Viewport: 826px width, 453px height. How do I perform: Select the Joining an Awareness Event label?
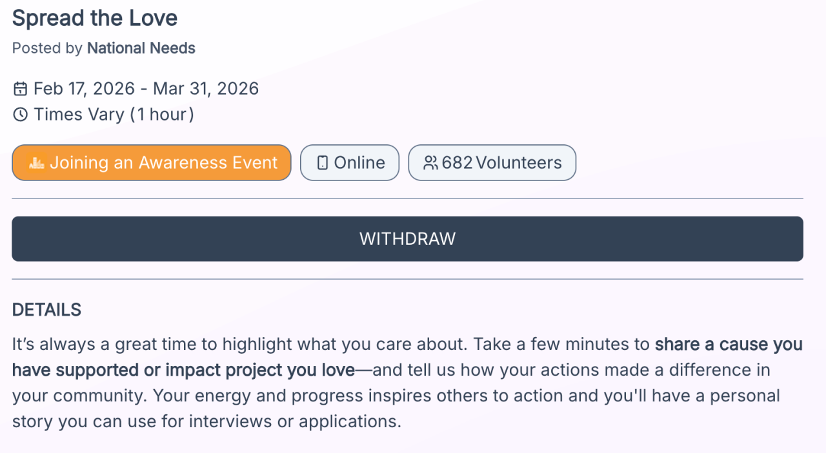[163, 163]
